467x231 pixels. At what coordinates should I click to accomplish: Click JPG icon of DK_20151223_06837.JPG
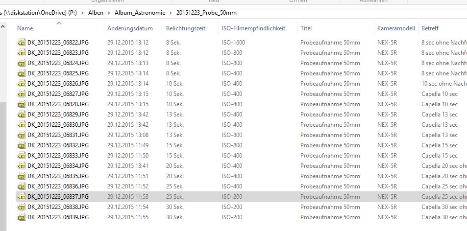tap(21, 197)
